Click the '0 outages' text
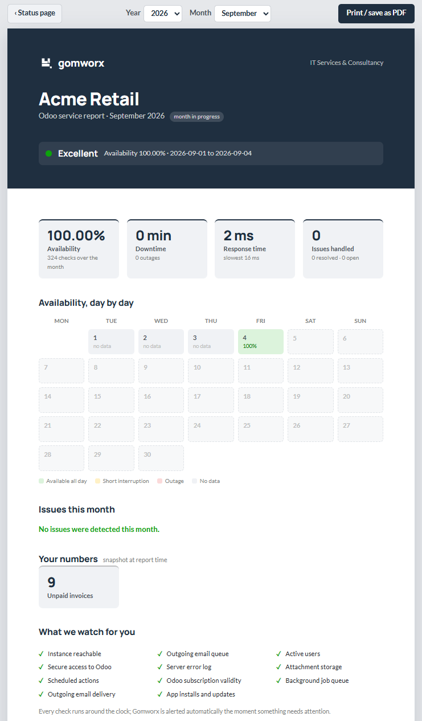Viewport: 422px width, 721px height. coord(148,258)
